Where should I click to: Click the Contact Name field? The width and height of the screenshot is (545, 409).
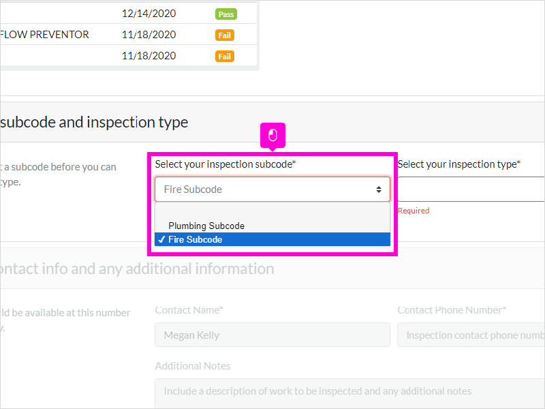click(x=272, y=335)
